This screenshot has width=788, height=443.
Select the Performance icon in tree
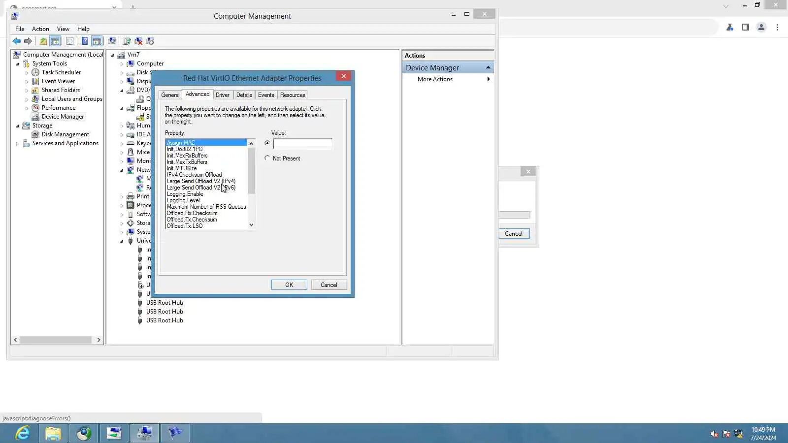pyautogui.click(x=35, y=108)
